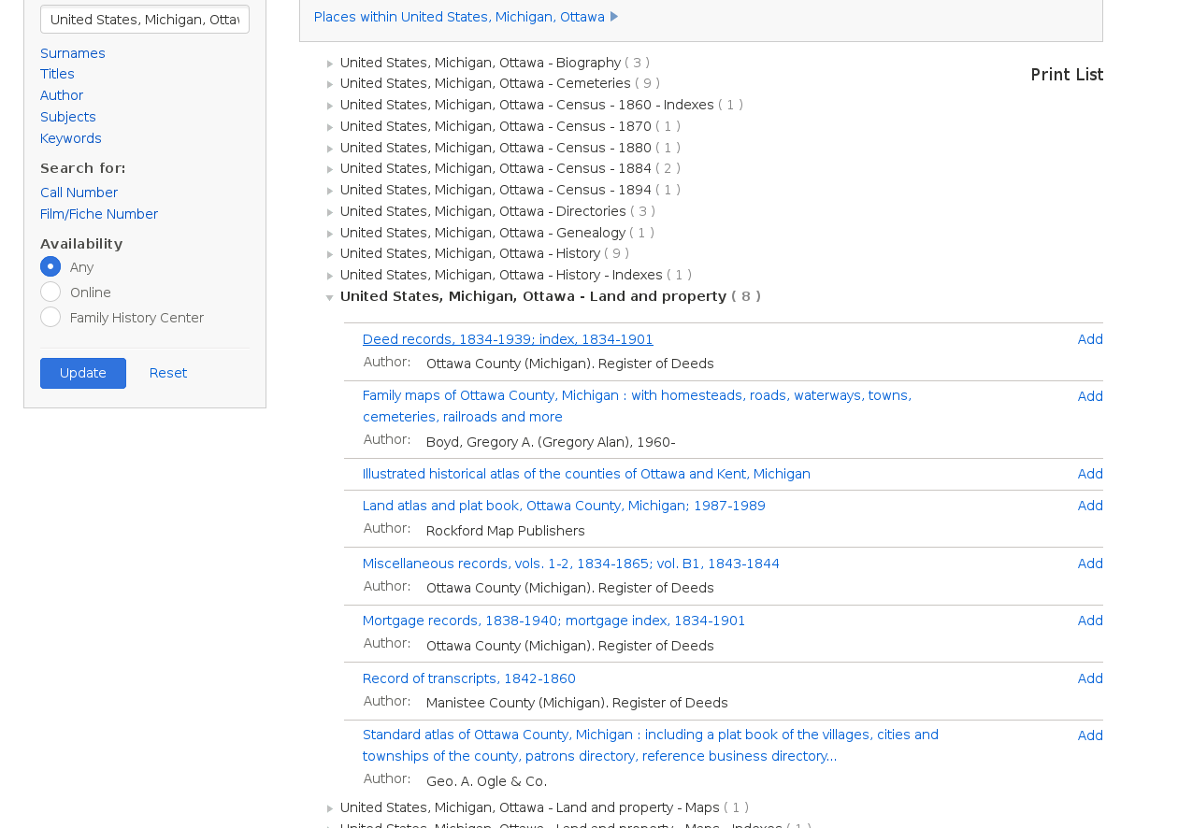Search by Keywords

coord(71,138)
